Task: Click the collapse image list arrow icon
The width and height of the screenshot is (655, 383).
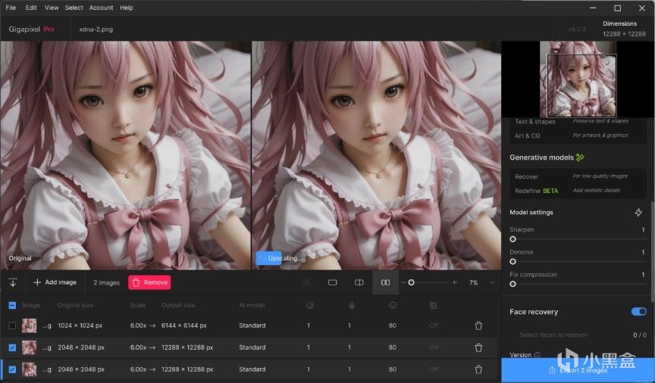Action: pos(13,282)
